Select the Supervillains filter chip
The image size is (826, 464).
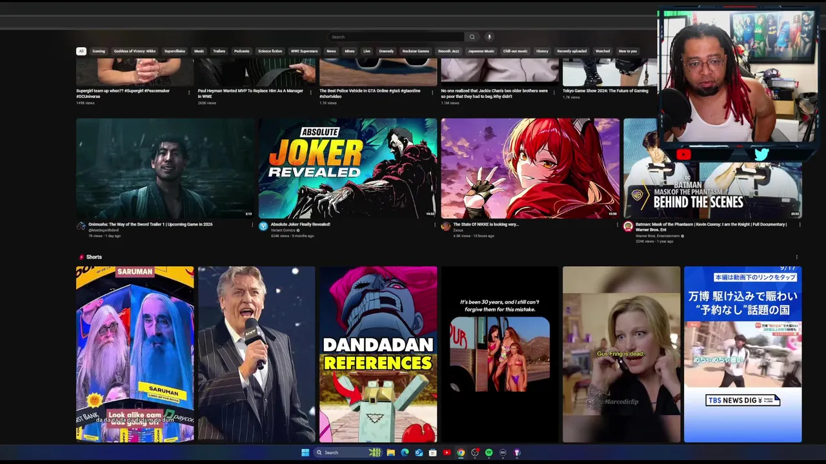tap(175, 51)
